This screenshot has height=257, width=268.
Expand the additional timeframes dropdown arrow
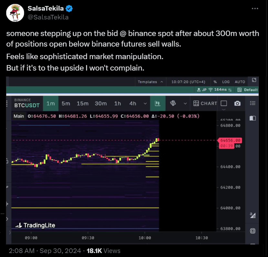tap(145, 103)
